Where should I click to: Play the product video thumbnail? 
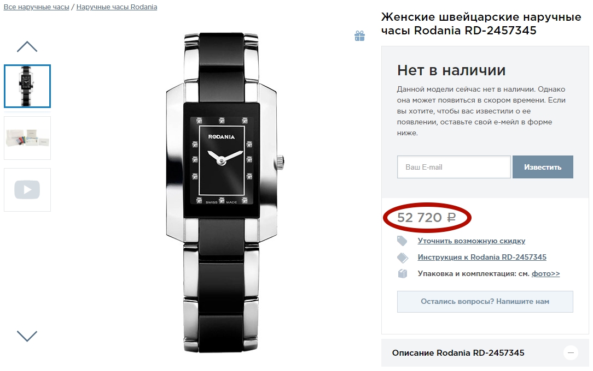(x=27, y=190)
